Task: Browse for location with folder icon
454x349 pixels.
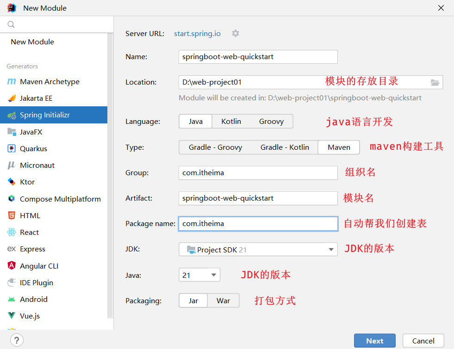Action: coord(435,82)
